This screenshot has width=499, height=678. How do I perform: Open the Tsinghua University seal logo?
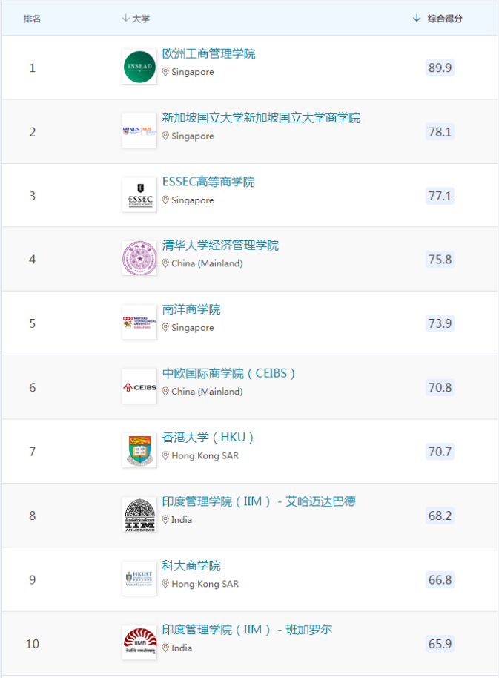139,259
